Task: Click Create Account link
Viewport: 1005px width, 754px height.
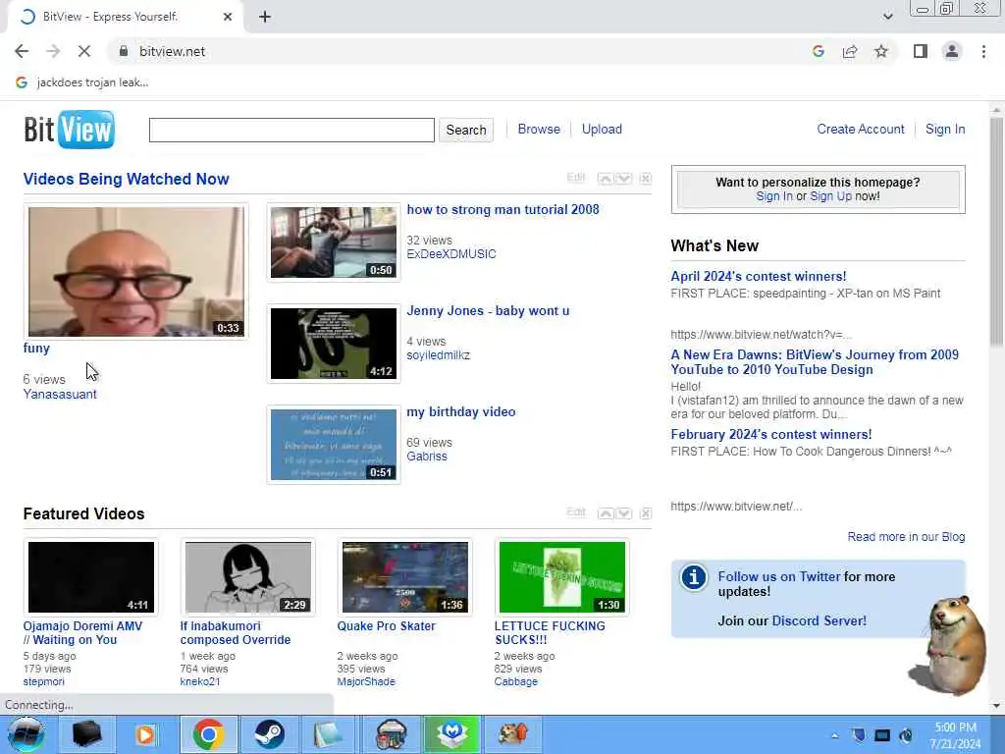Action: [x=860, y=129]
